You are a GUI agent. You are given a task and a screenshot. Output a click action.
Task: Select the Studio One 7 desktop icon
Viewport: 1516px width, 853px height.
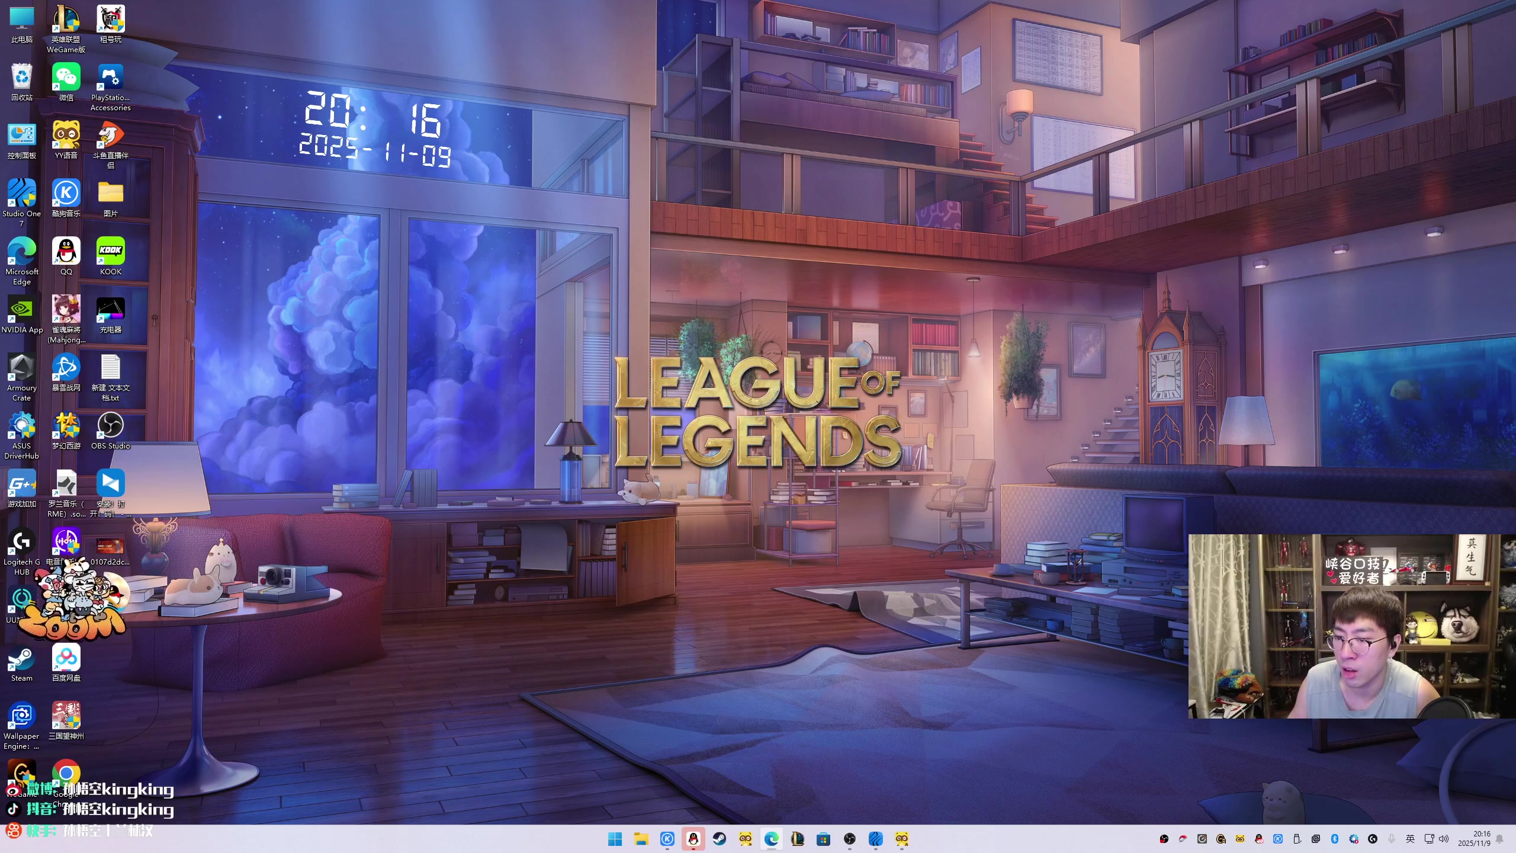pos(21,194)
